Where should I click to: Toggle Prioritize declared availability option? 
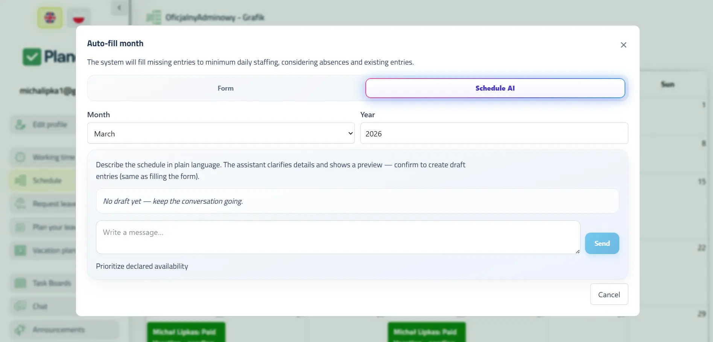[142, 266]
